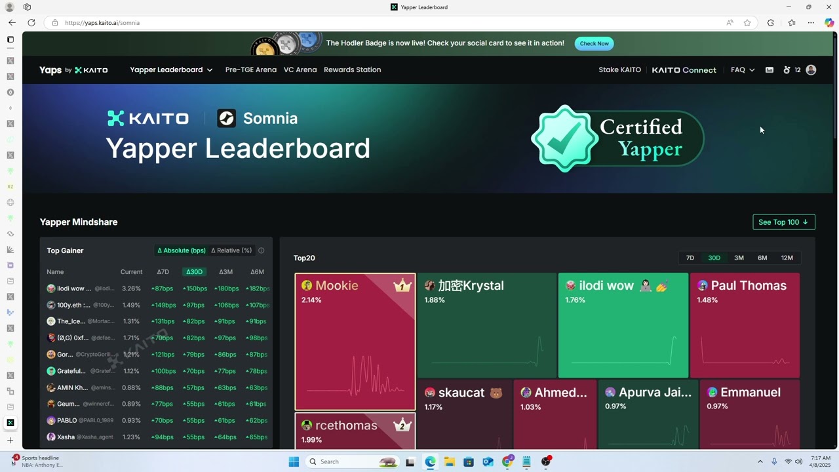This screenshot has height=472, width=839.
Task: Open Chrome from the taskbar
Action: click(507, 462)
